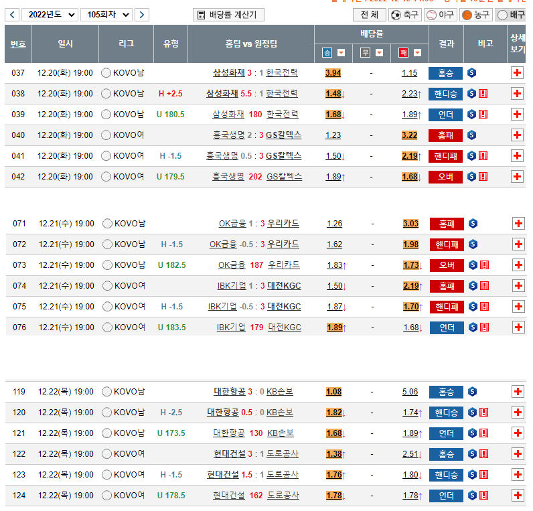Click the sort arrow next to 승

pyautogui.click(x=341, y=53)
